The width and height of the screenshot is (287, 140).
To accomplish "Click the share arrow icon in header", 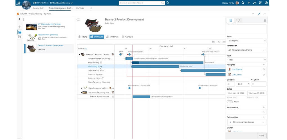I will [255, 3].
